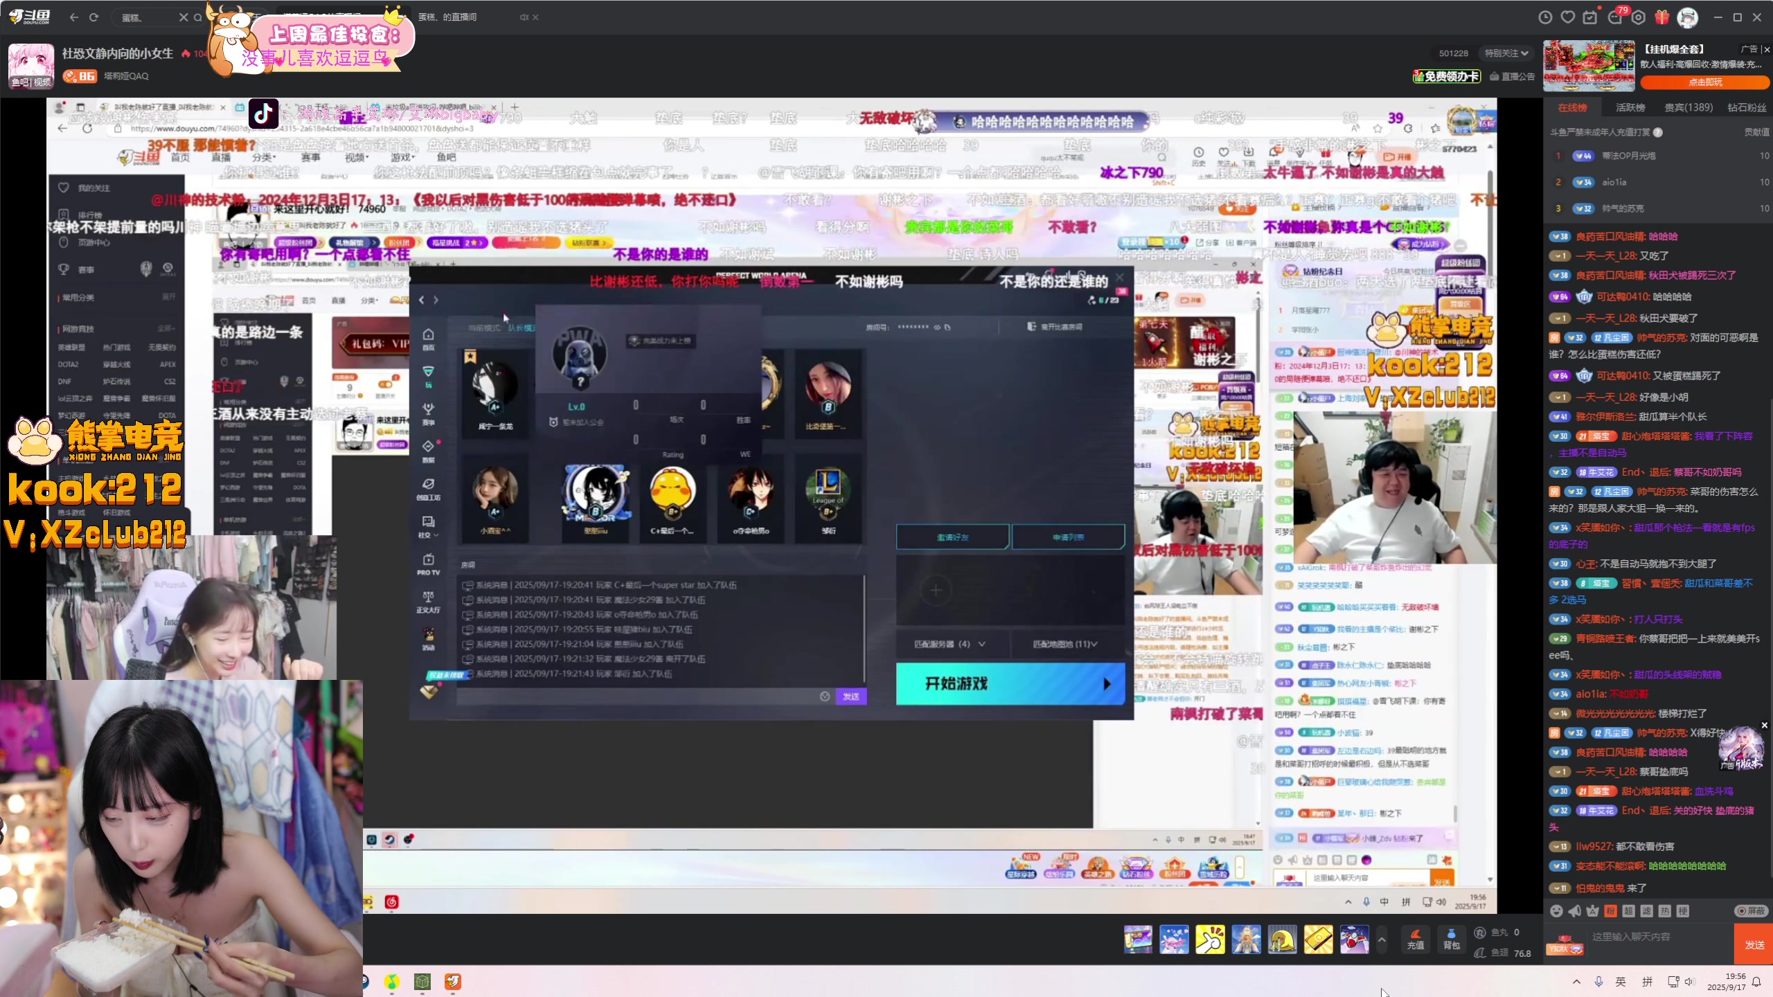Click the search magnifier icon
This screenshot has width=1773, height=997.
coord(198,17)
